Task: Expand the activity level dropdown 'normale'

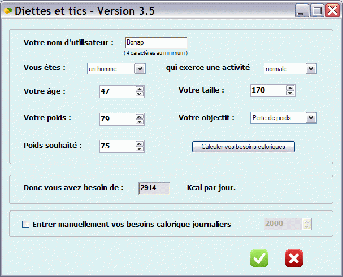Action: click(x=311, y=68)
